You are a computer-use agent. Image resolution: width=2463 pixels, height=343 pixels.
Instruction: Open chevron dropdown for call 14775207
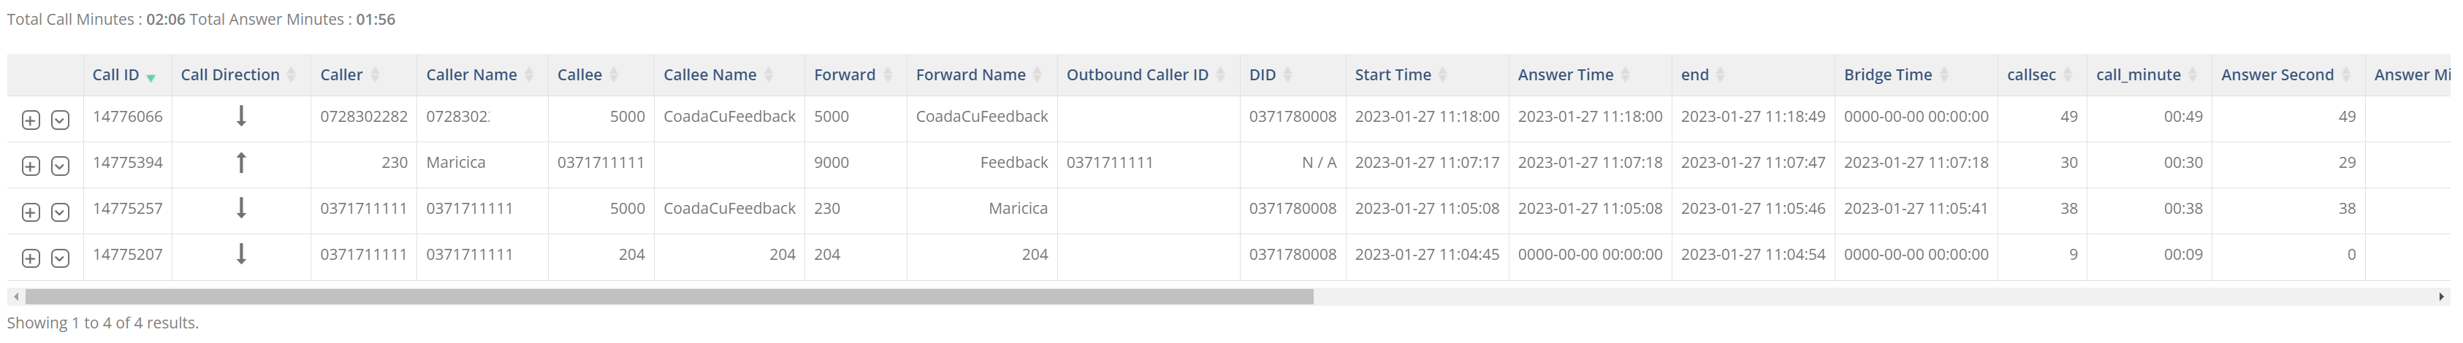click(x=60, y=258)
